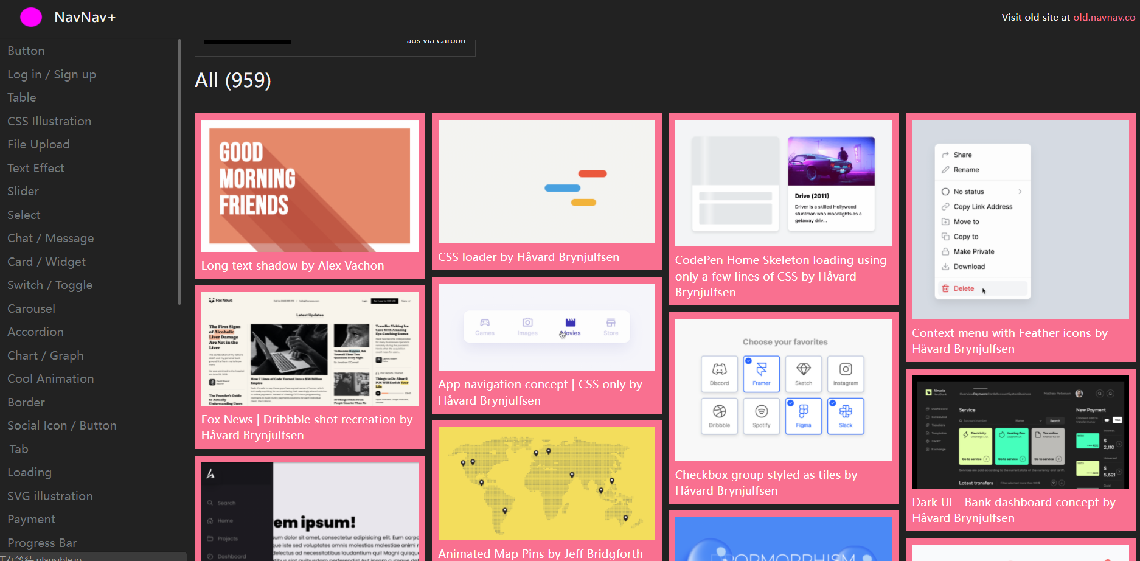Open Fox News Dribbble shot recreation link
The image size is (1140, 561).
click(307, 427)
